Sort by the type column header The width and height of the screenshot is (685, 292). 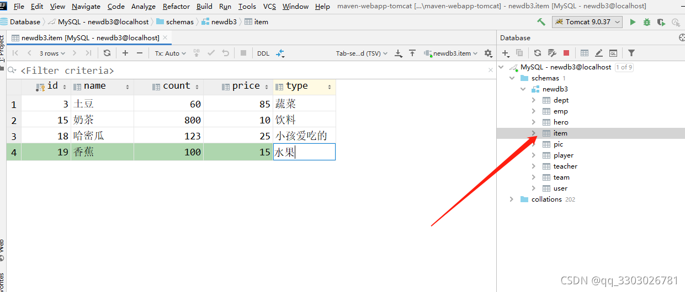tap(304, 86)
